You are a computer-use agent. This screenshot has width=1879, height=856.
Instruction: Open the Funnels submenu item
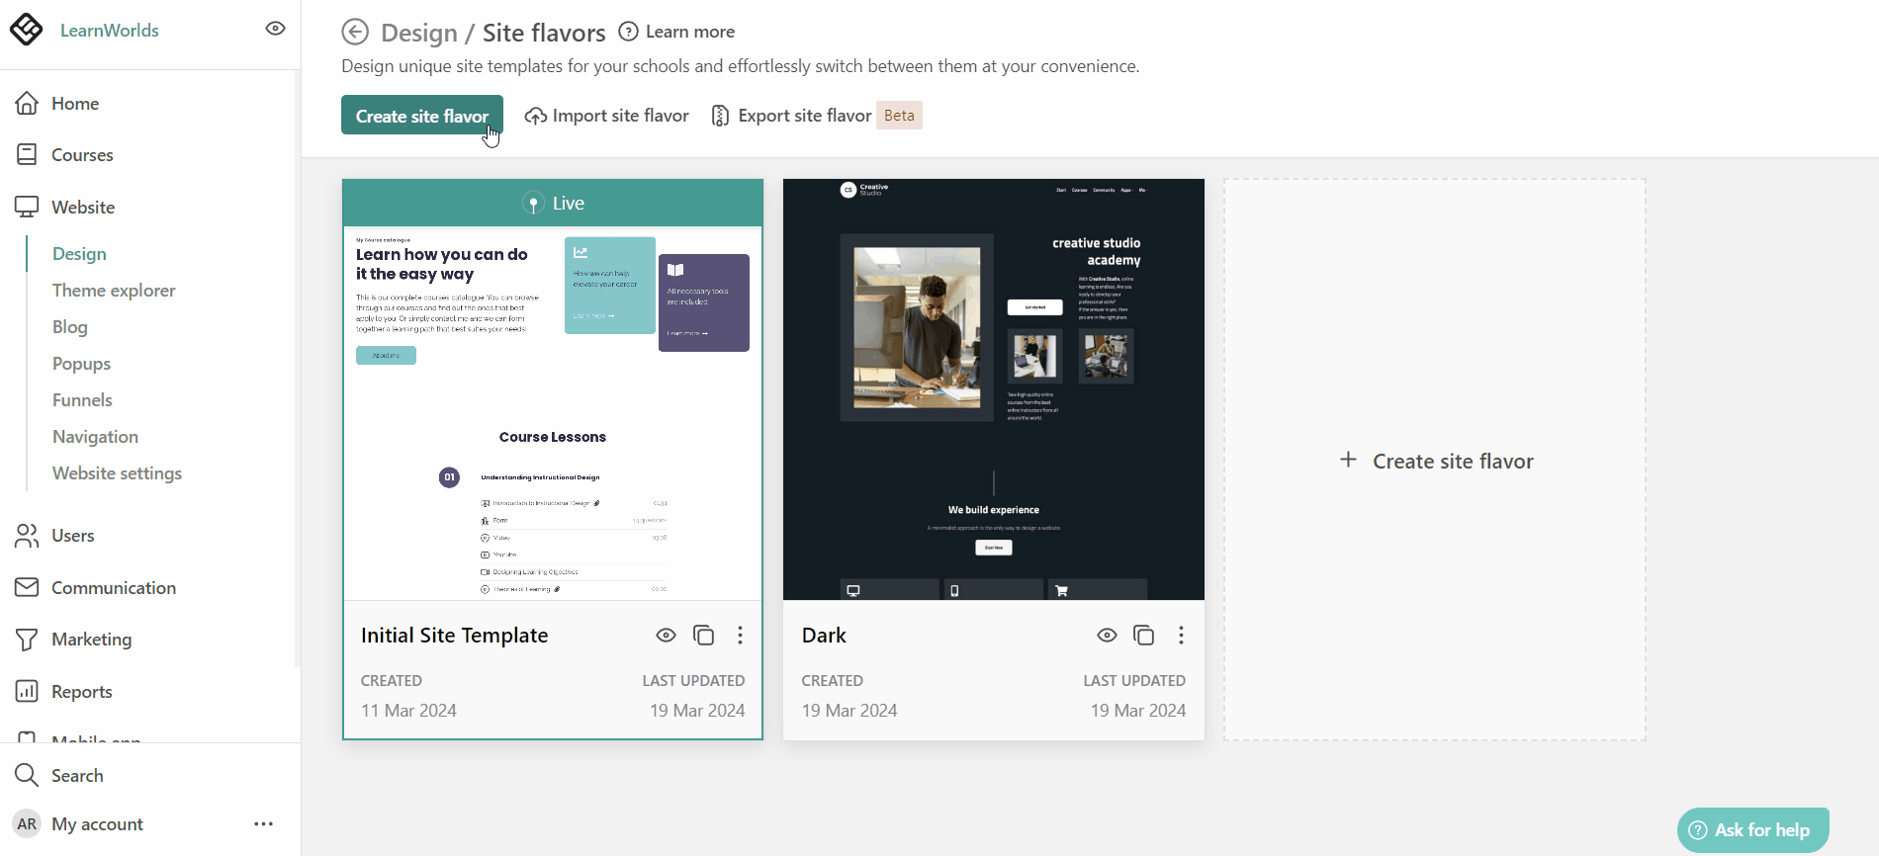(82, 400)
